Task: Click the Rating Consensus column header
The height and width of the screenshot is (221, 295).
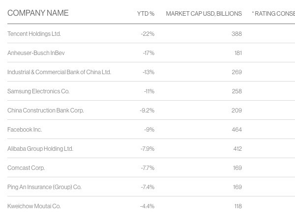Action: 273,14
